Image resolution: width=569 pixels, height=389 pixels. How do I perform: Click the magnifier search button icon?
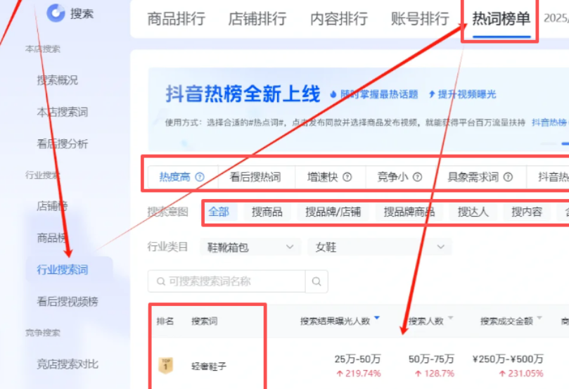(x=317, y=281)
